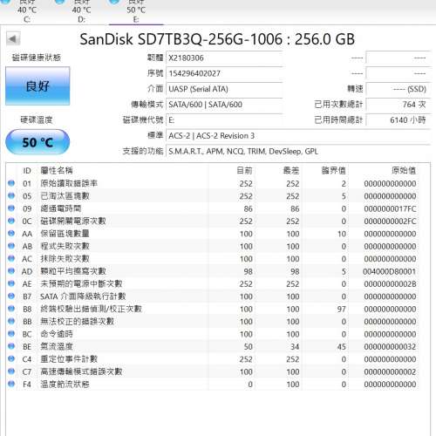Click the rotation rate field (SSD)

[398, 89]
